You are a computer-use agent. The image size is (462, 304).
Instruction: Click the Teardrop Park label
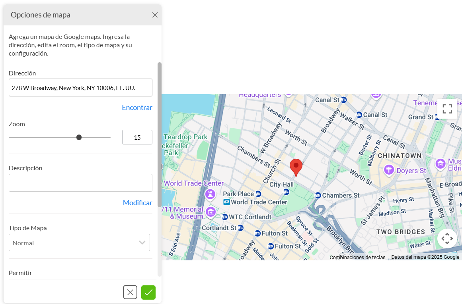pos(185,137)
